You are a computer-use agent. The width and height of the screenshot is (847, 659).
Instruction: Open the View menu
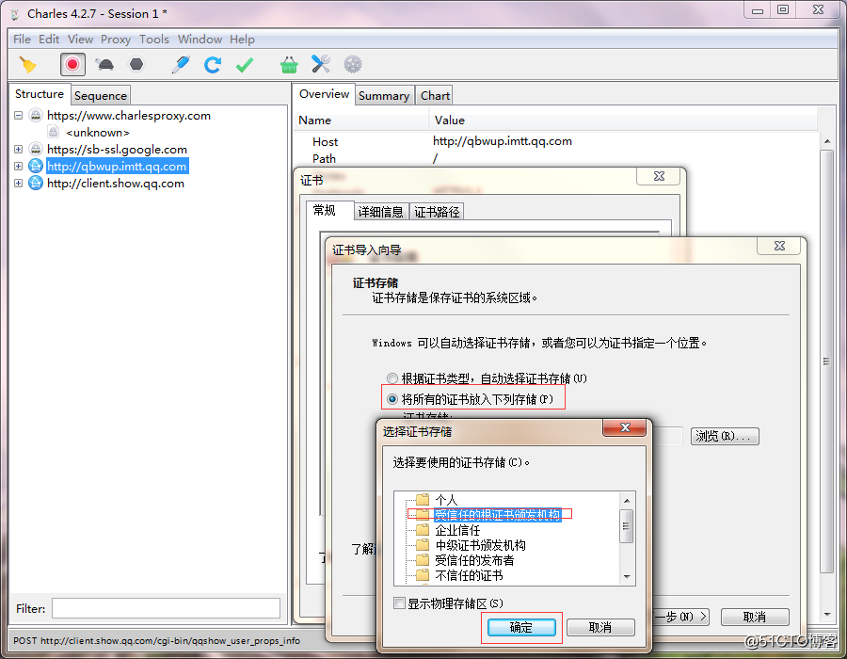(81, 40)
